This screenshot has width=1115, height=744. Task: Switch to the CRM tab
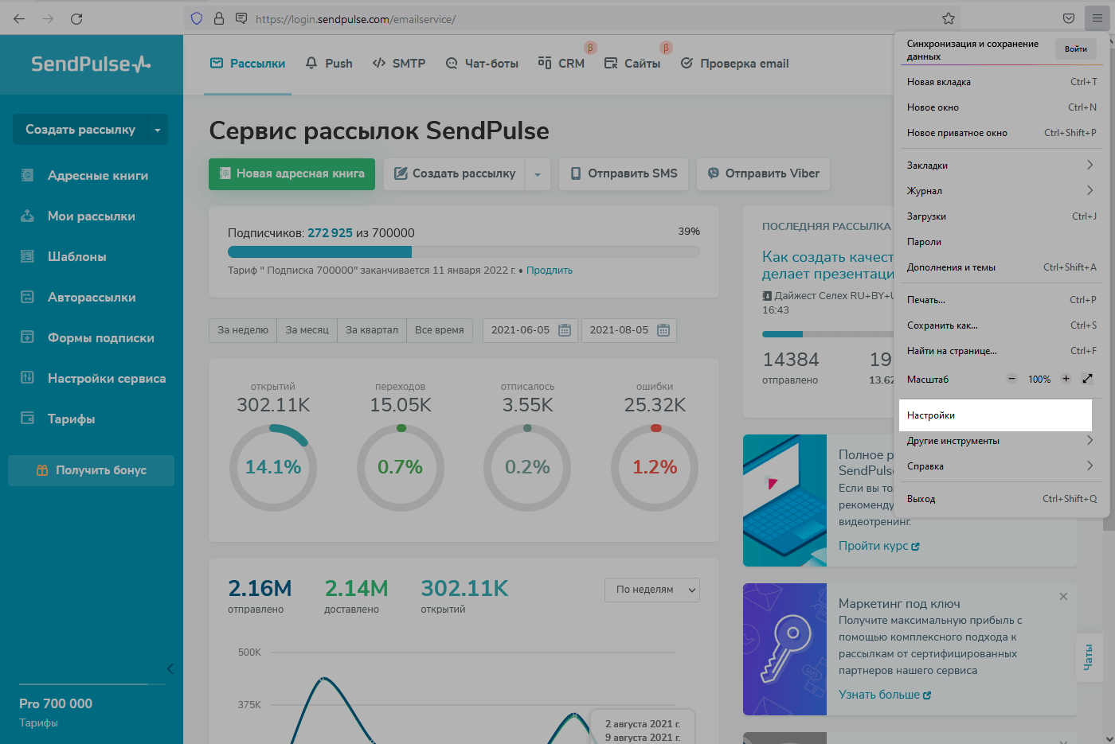point(561,64)
